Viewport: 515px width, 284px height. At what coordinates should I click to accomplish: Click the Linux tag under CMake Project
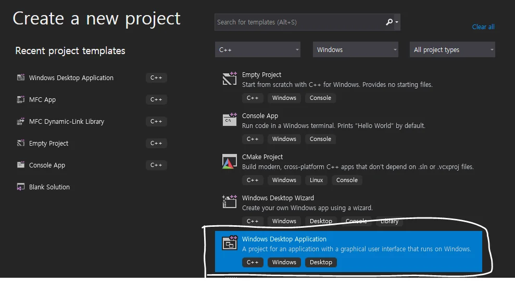click(316, 180)
